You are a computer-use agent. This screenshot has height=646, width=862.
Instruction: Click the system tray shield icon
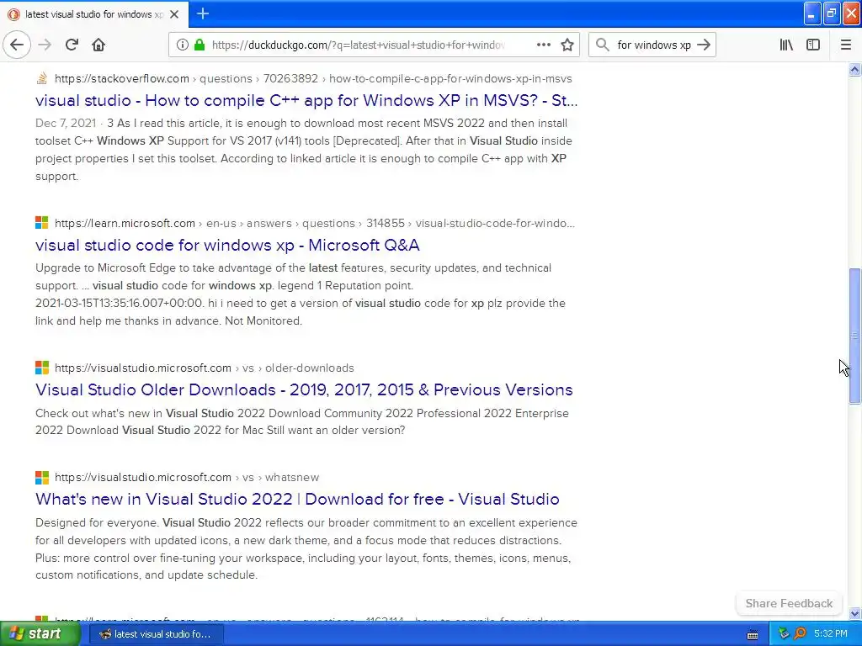coord(784,634)
